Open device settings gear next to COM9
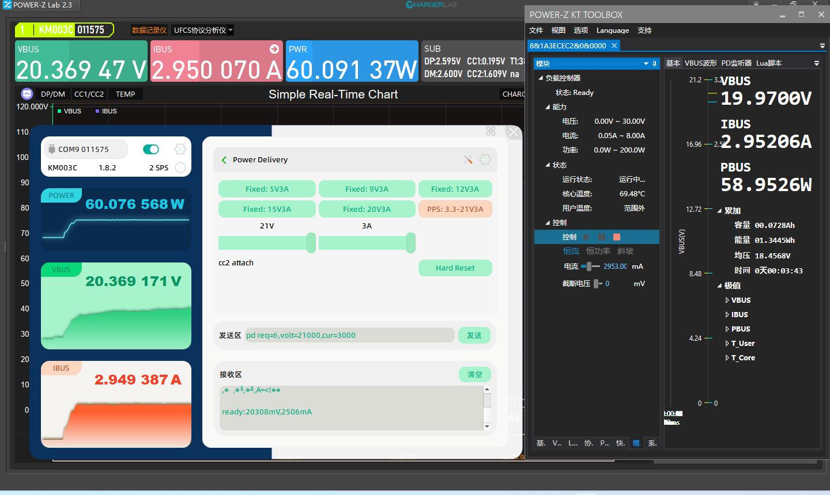This screenshot has width=830, height=495. [x=180, y=150]
